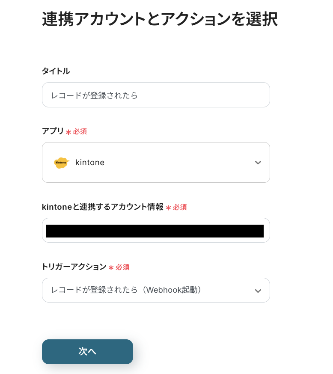The width and height of the screenshot is (333, 374).
Task: Expand the アプリ dropdown chevron
Action: (258, 163)
